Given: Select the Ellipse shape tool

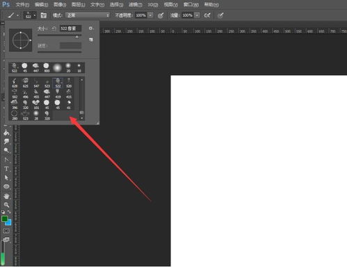Looking at the screenshot, I should (x=6, y=186).
